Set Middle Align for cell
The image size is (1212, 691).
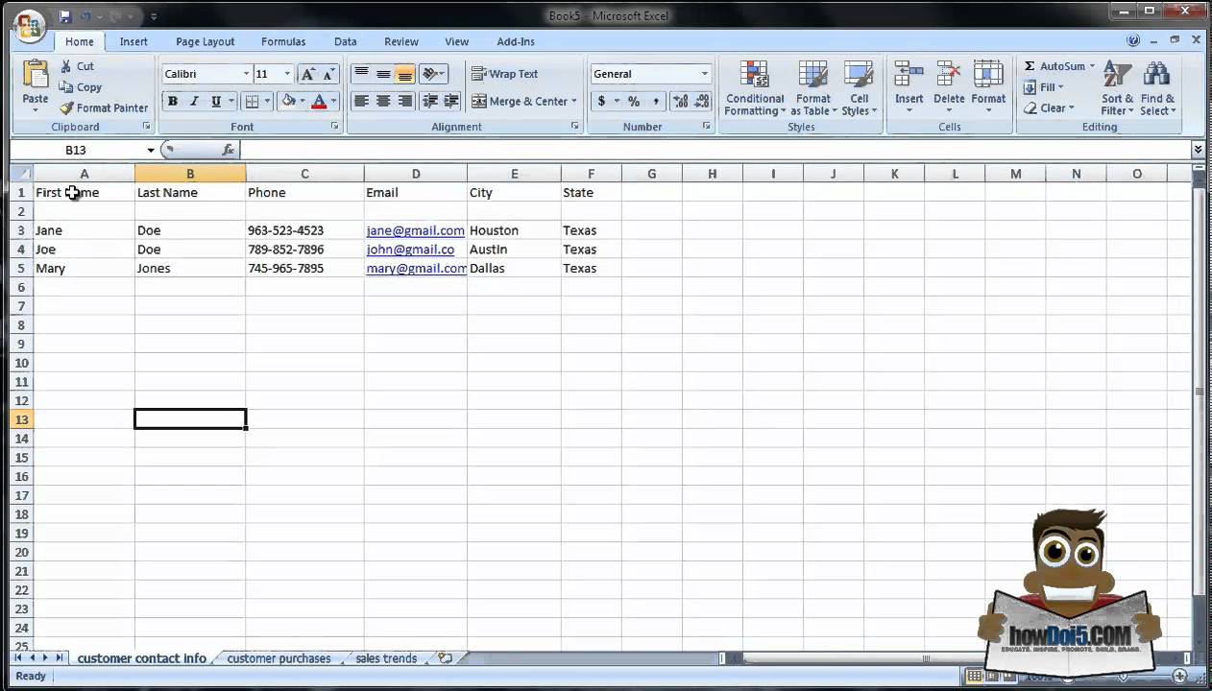pyautogui.click(x=383, y=74)
